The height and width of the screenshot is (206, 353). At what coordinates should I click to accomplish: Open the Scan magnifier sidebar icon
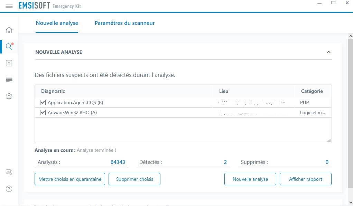pyautogui.click(x=9, y=47)
